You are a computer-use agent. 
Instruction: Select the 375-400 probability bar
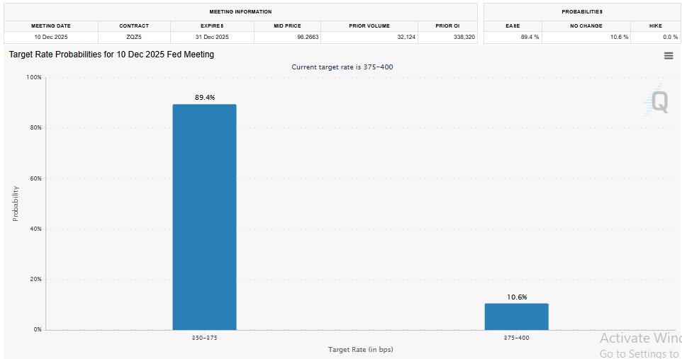[516, 317]
